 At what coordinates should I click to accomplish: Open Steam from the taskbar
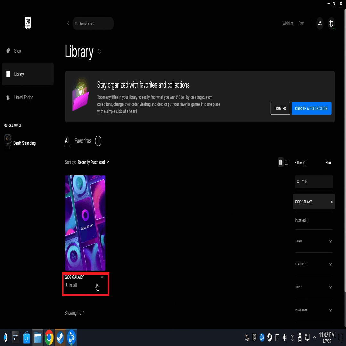(x=60, y=337)
